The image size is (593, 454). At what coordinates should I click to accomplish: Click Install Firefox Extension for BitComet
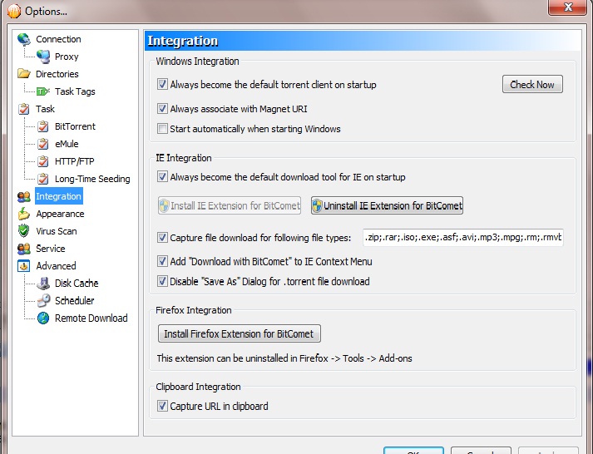pyautogui.click(x=239, y=333)
